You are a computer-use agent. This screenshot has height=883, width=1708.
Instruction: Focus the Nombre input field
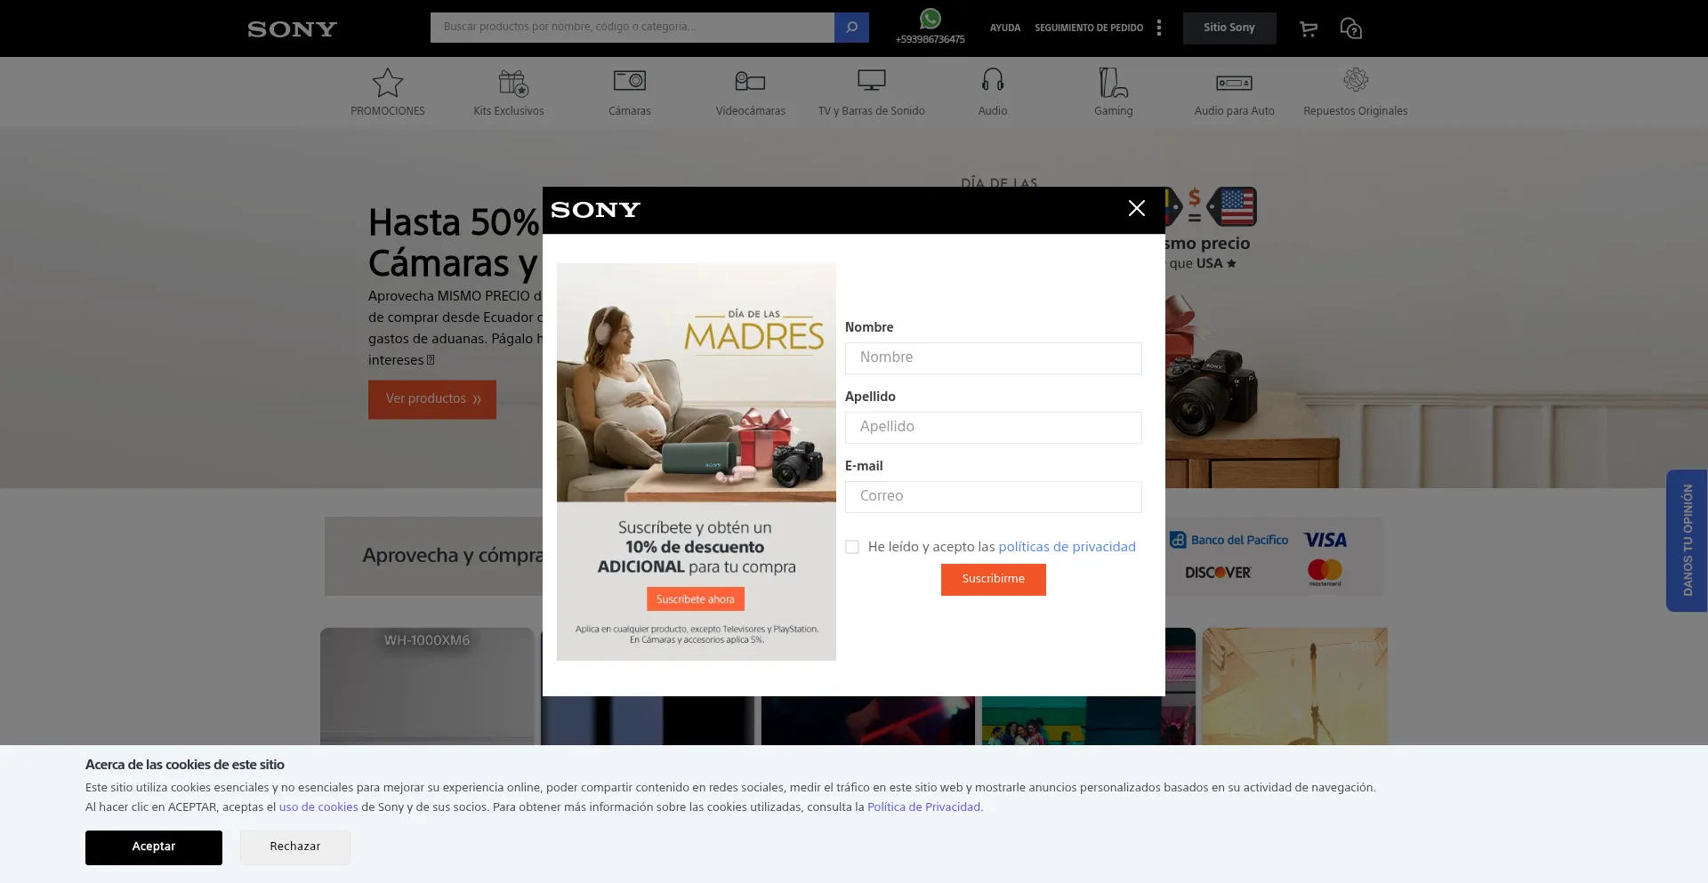(993, 357)
